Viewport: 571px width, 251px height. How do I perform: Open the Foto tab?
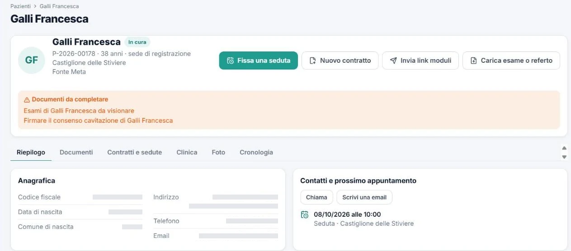(218, 152)
